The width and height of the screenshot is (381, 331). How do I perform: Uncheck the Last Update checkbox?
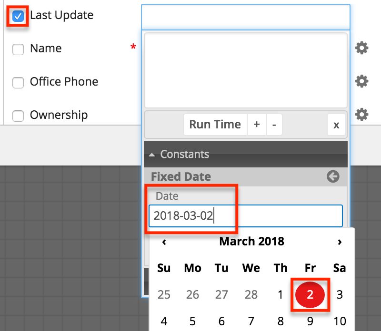pos(18,16)
